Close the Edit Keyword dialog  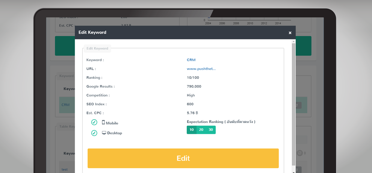click(x=290, y=33)
